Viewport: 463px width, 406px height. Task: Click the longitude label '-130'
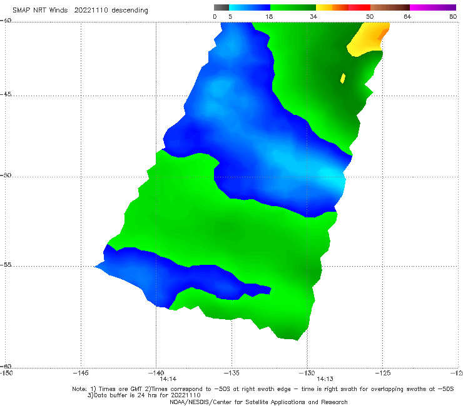point(307,373)
